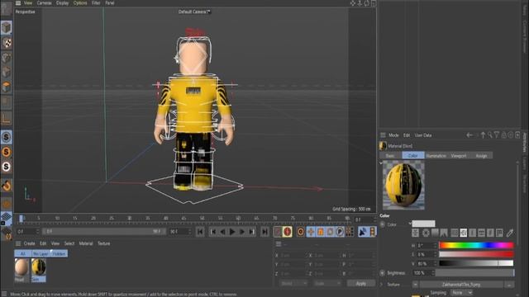Viewport: 529px width, 297px height.
Task: Select the No Layer filter tab
Action: tap(41, 253)
